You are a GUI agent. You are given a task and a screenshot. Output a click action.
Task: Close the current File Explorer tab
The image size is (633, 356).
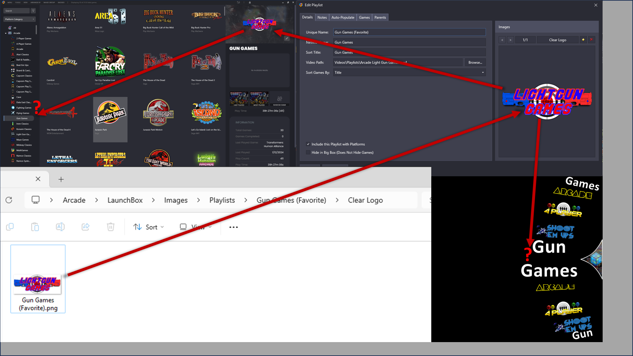(x=38, y=179)
